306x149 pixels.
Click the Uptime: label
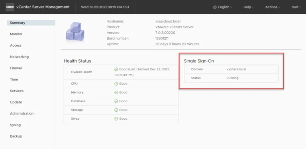113,44
